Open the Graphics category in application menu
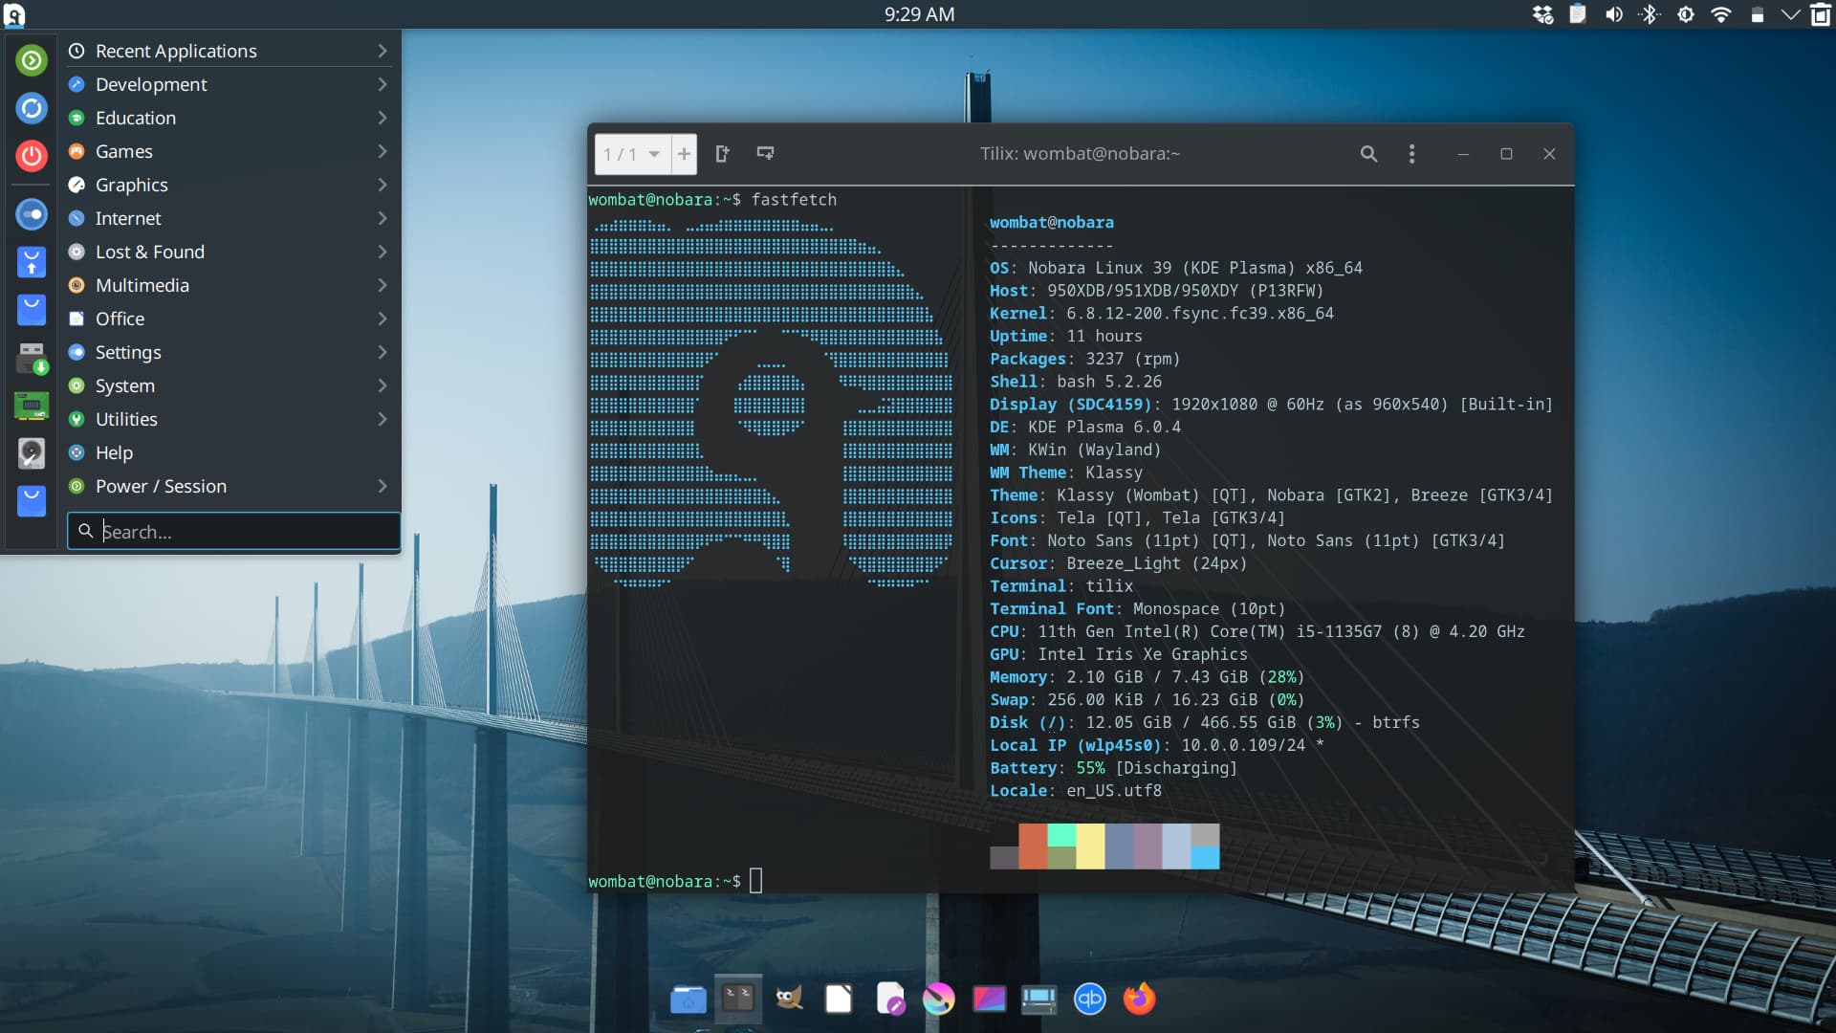This screenshot has height=1033, width=1836. 132,185
